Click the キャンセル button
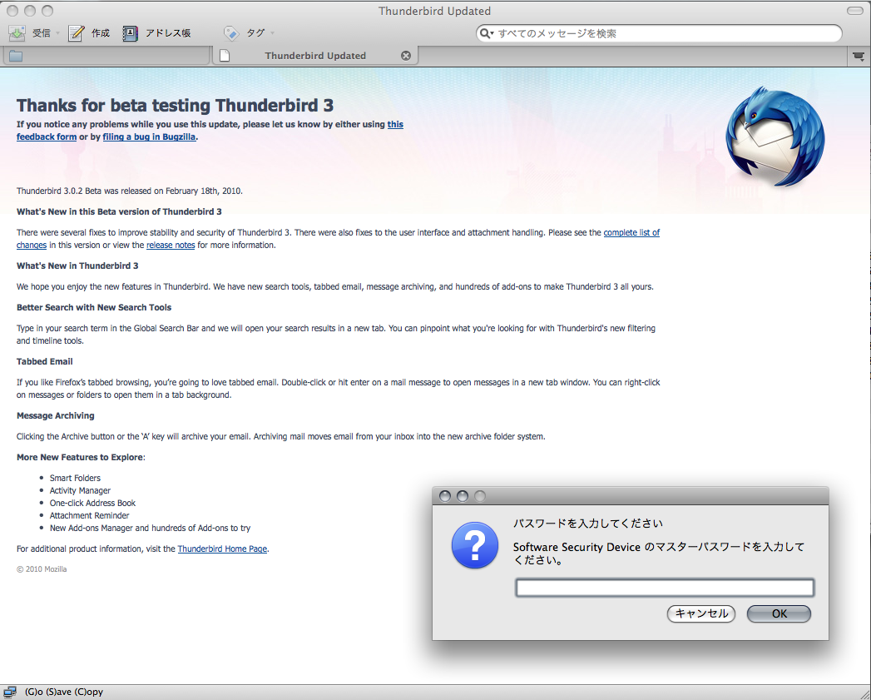This screenshot has width=871, height=700. pos(701,613)
